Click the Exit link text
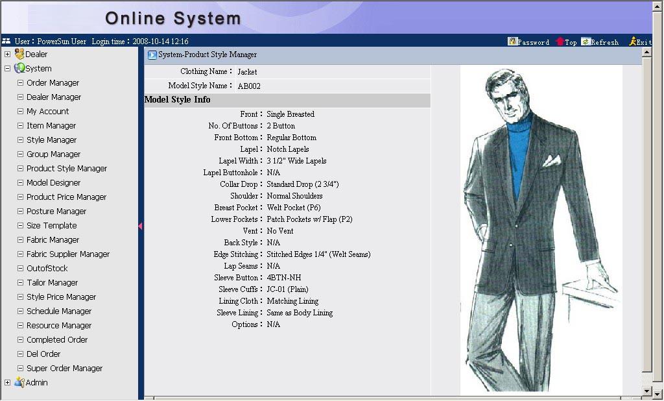The width and height of the screenshot is (664, 401). point(644,42)
